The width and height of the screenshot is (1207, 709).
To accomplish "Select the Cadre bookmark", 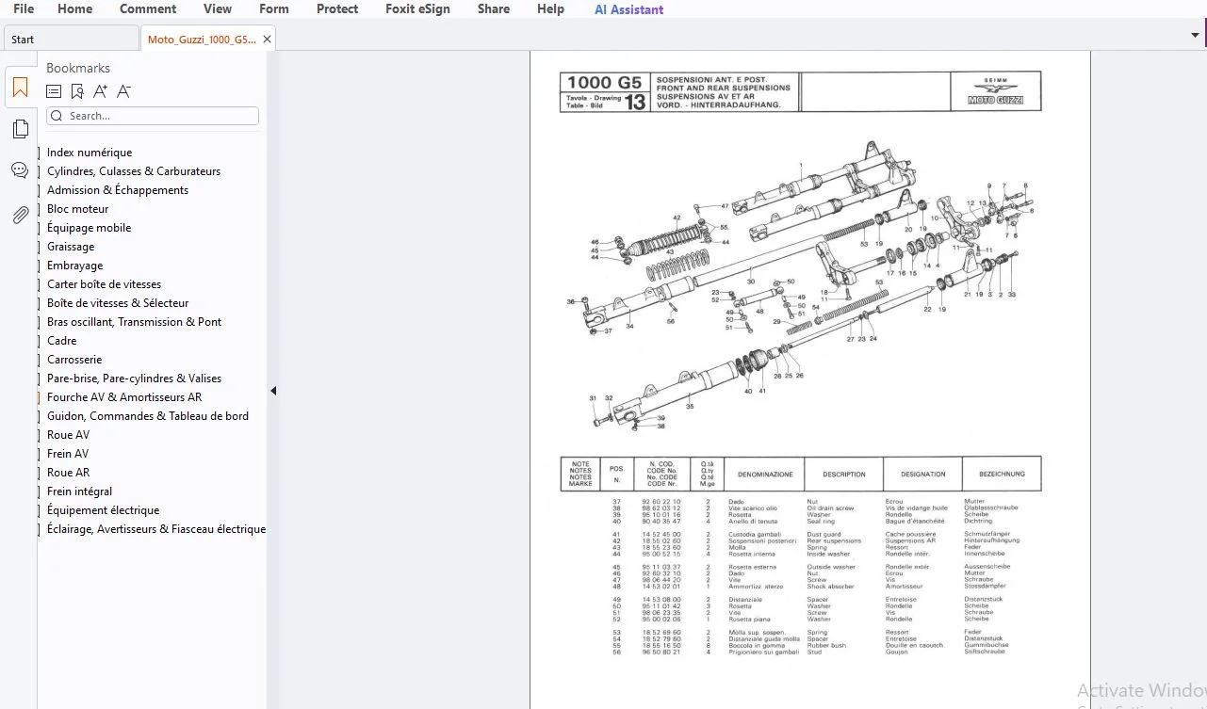I will point(62,341).
